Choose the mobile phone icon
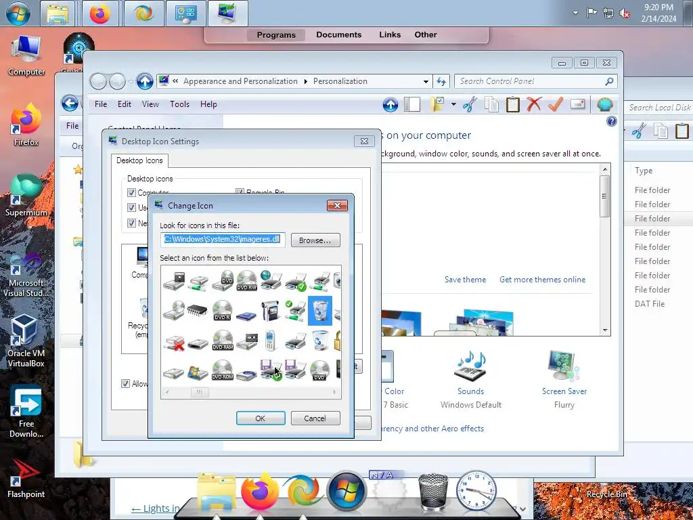 [x=270, y=341]
